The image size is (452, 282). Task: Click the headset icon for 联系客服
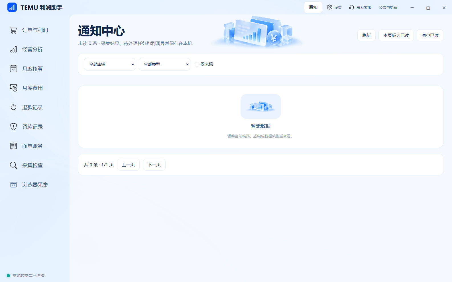352,7
